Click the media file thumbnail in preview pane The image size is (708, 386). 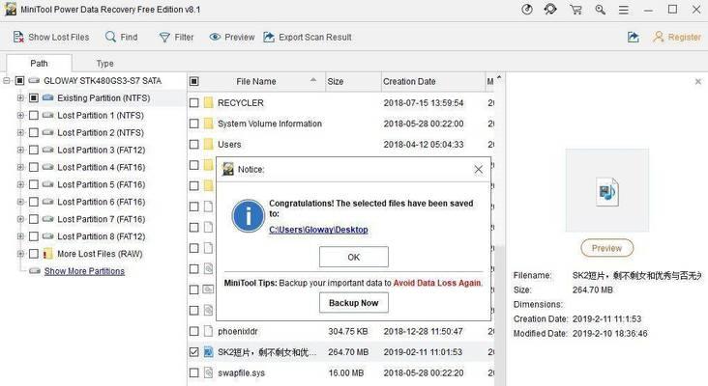point(606,190)
